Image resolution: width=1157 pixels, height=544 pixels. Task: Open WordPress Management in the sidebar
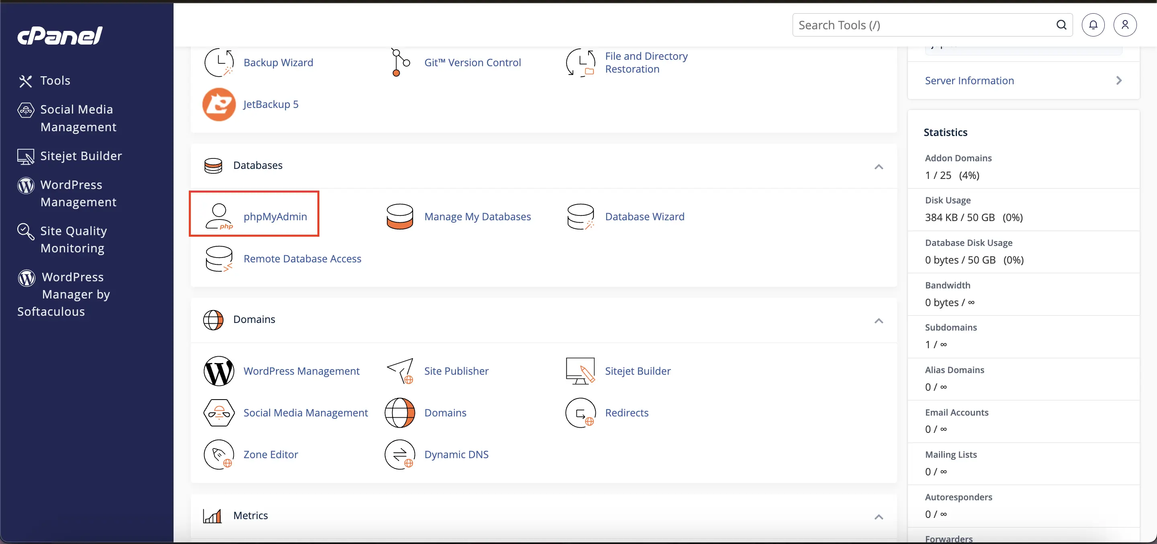(67, 193)
